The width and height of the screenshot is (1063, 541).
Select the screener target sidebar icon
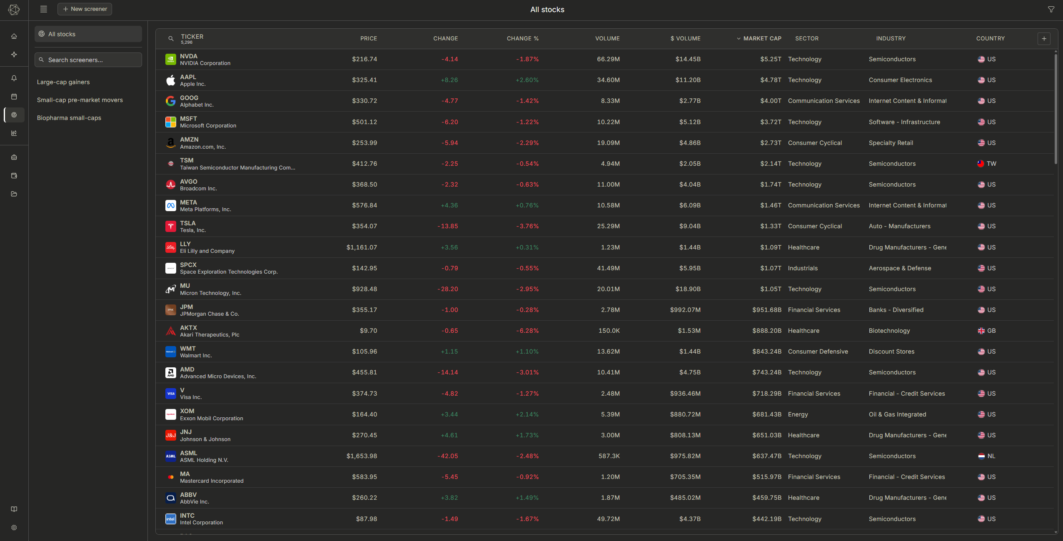[x=14, y=115]
